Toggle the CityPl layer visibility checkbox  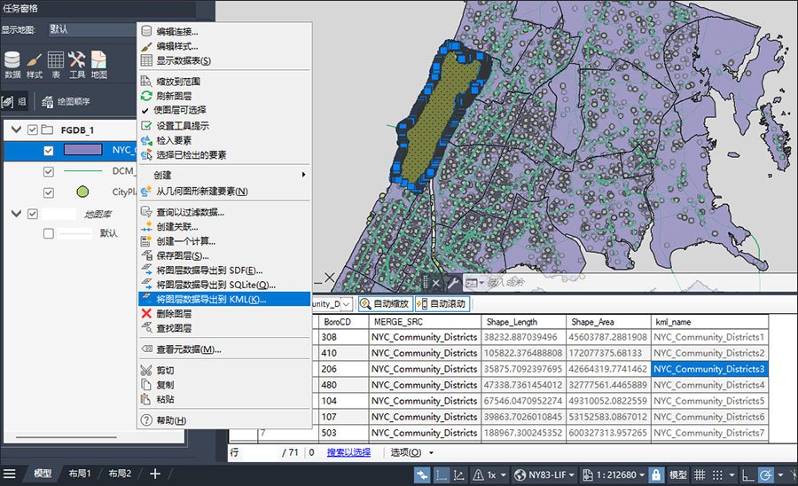pos(49,192)
